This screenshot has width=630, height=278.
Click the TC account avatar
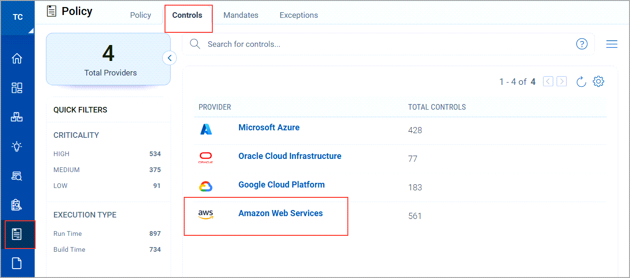(17, 17)
